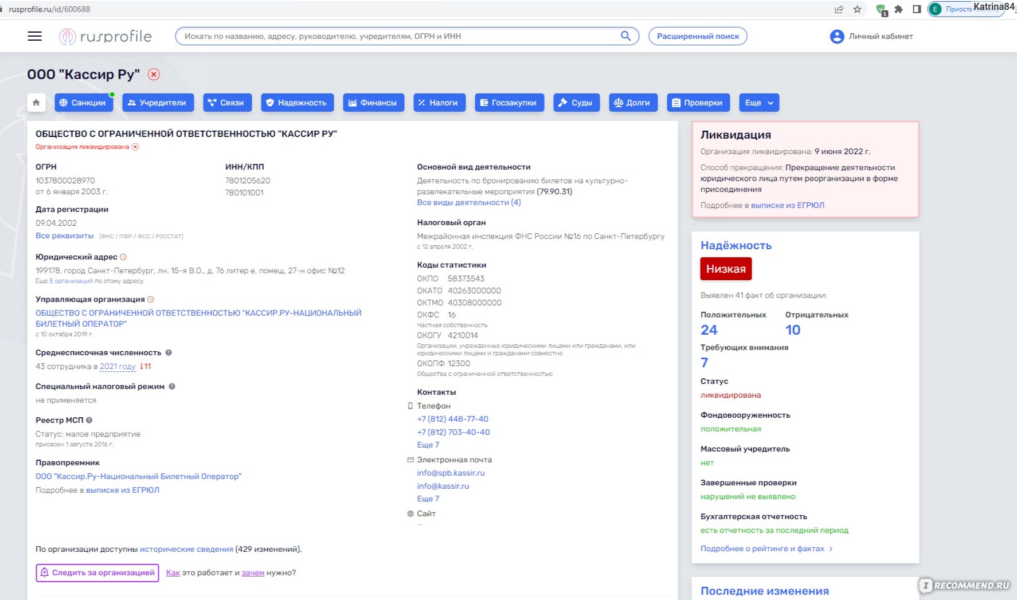This screenshot has width=1017, height=600.
Task: Open the Все реквизиты link
Action: point(64,236)
